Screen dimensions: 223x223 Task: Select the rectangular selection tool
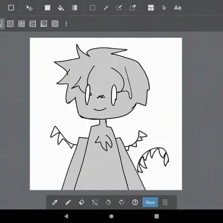pos(92,8)
